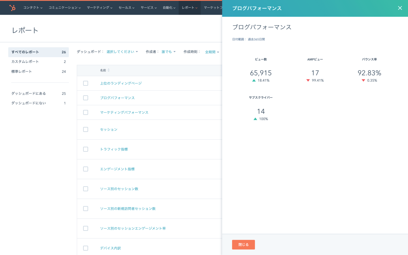Click the green up arrow under subscribers
408x255 pixels.
point(255,119)
